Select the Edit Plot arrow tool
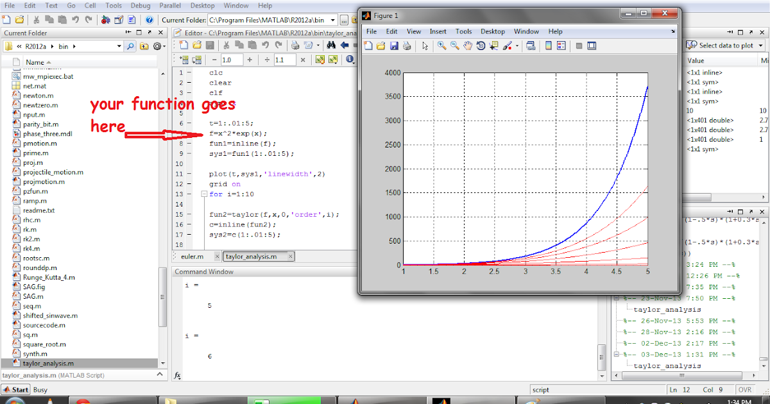Viewport: 770px width, 404px height. coord(425,46)
